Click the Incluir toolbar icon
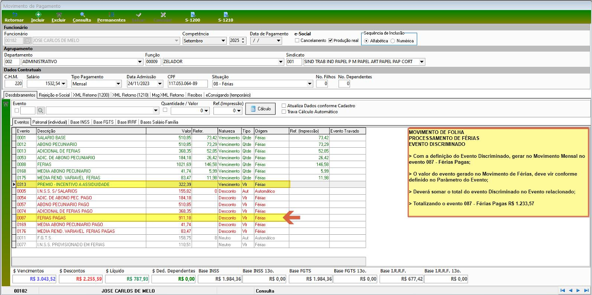Viewport: 592px width, 295px height. (38, 17)
